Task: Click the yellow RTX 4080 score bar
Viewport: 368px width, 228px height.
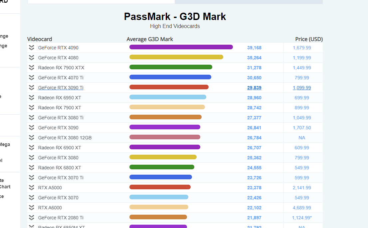Action: 176,57
